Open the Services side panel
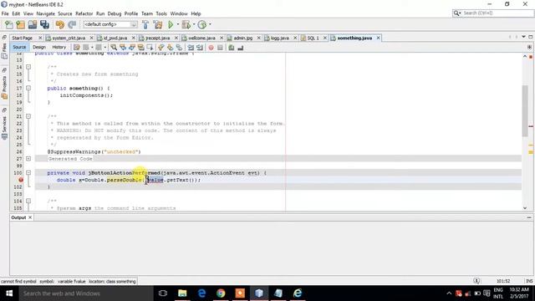 pos(4,125)
